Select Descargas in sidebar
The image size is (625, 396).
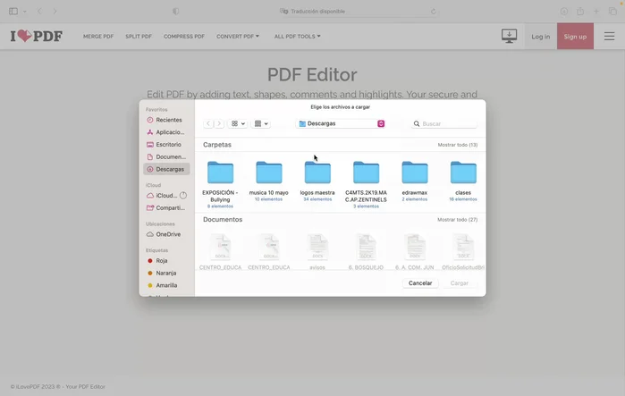coord(166,169)
